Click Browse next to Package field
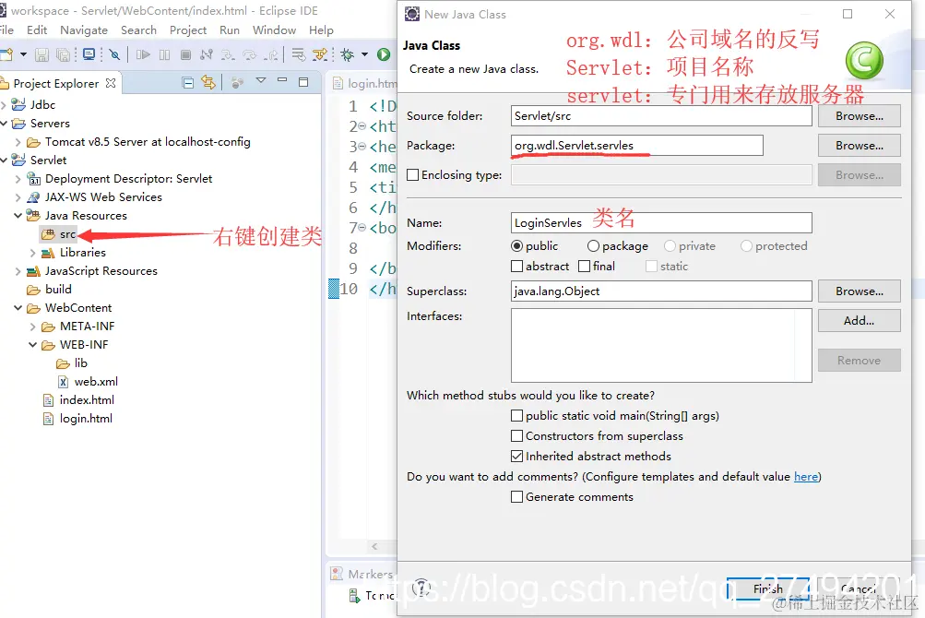Image resolution: width=925 pixels, height=618 pixels. 859,145
